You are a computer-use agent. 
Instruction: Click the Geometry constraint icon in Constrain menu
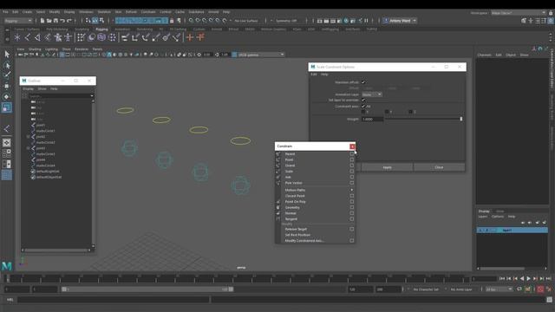click(278, 207)
